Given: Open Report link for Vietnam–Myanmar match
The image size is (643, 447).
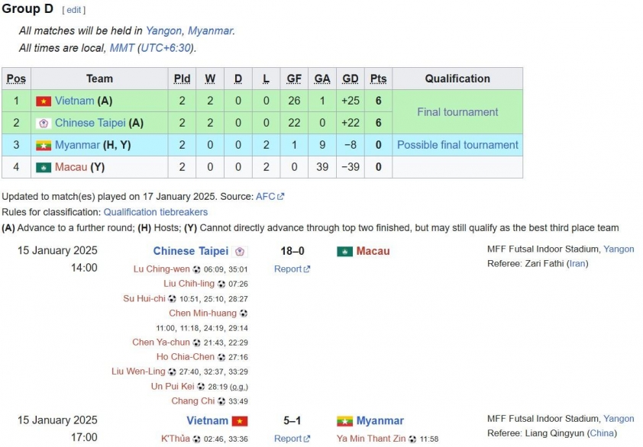Looking at the screenshot, I should 292,439.
